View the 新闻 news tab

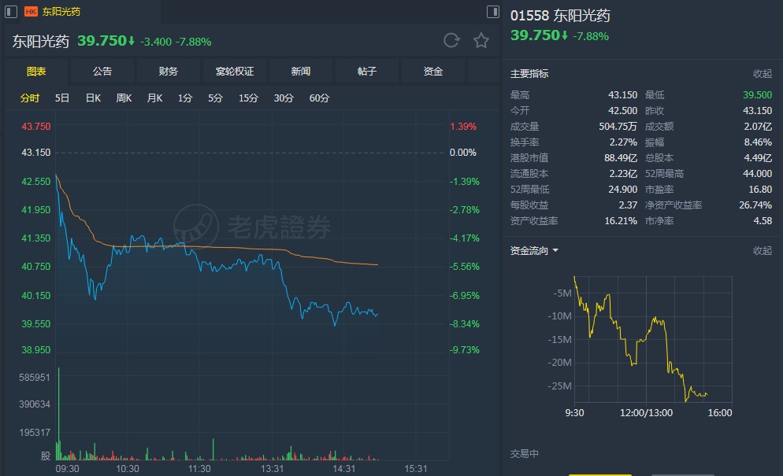[x=301, y=72]
